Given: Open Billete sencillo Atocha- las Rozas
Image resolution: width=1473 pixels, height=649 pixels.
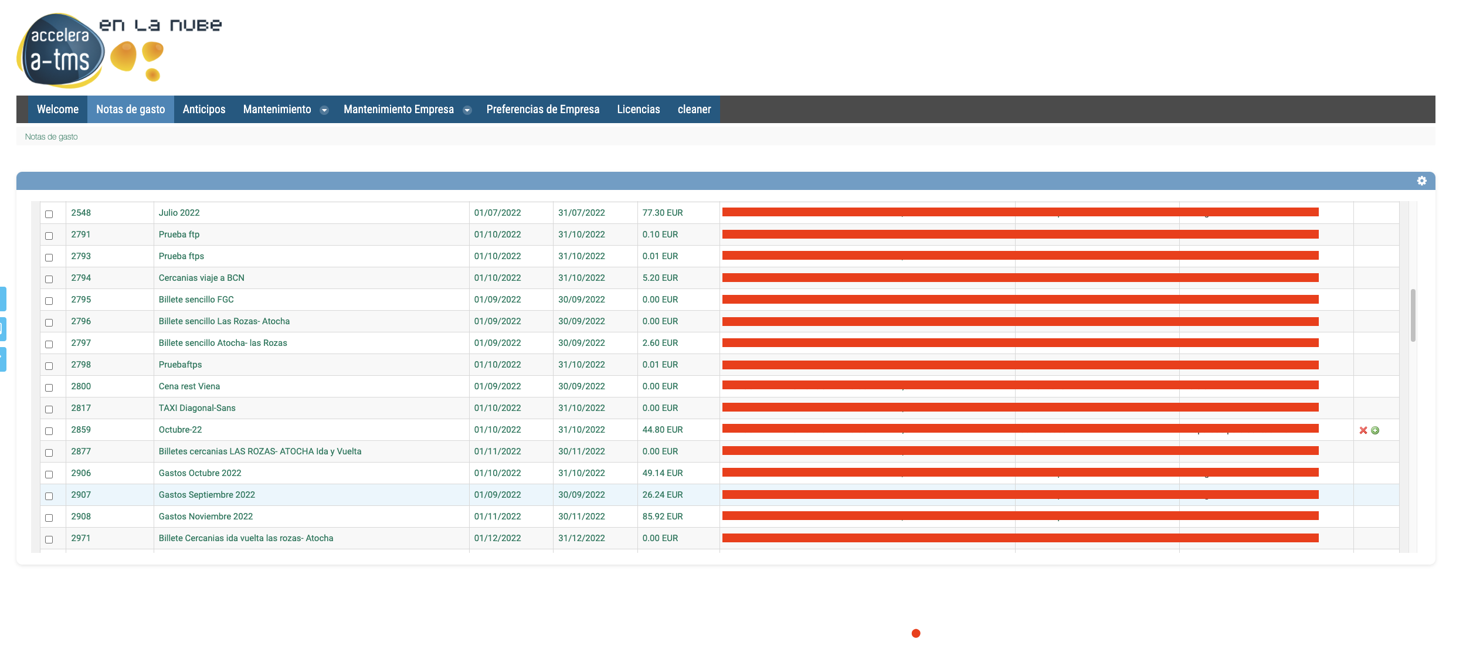Looking at the screenshot, I should [x=223, y=343].
